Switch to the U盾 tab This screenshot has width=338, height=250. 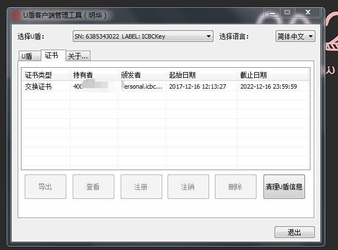coord(30,56)
